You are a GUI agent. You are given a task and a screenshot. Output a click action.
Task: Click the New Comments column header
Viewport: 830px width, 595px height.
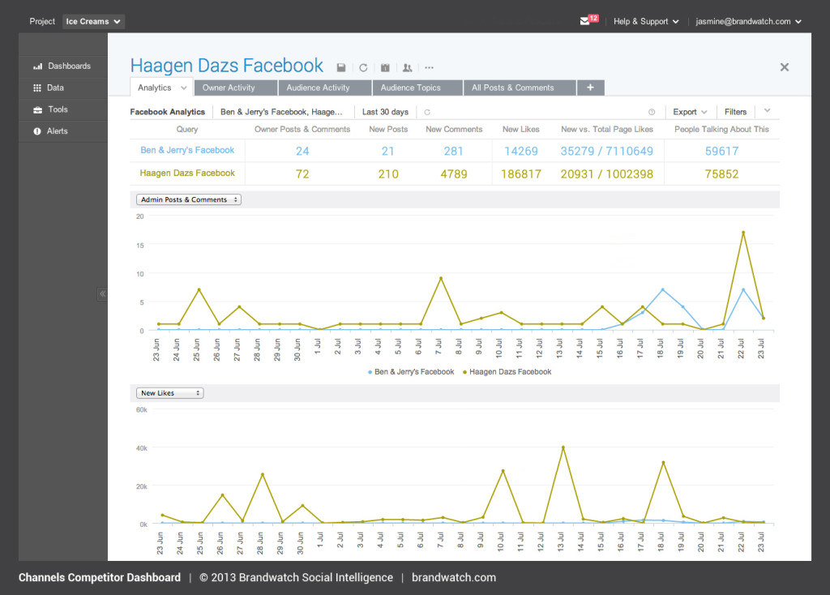coord(454,129)
